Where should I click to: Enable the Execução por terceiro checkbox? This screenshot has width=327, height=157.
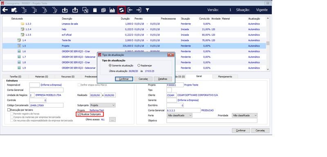[x=9, y=110]
